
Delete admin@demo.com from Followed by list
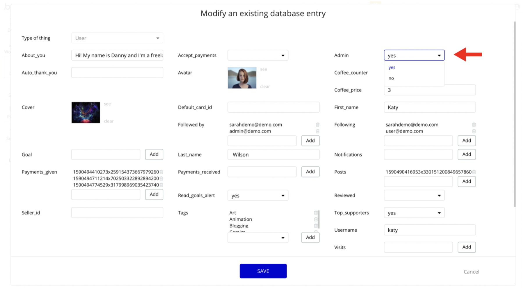[x=317, y=131]
